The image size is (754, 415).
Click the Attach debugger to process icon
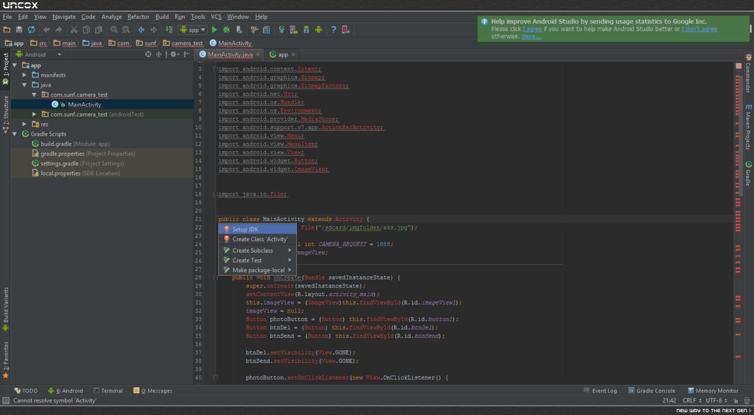click(x=239, y=29)
